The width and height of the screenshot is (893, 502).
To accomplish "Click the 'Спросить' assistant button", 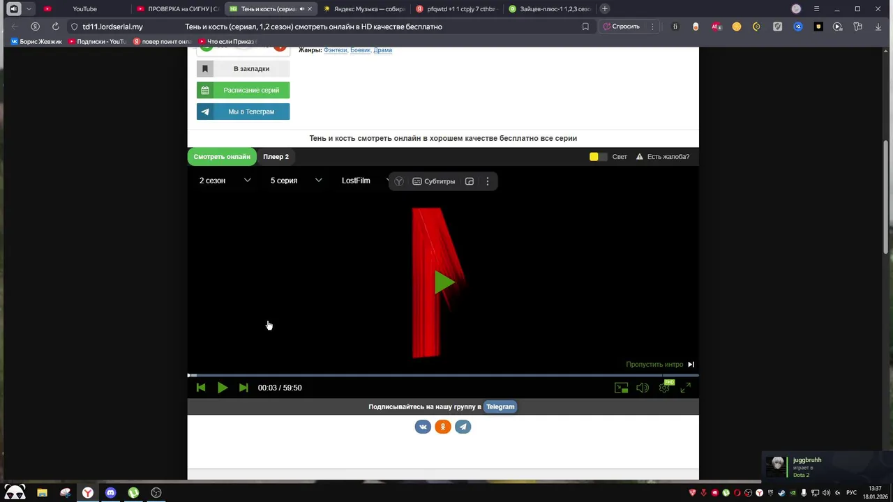I will coord(621,26).
